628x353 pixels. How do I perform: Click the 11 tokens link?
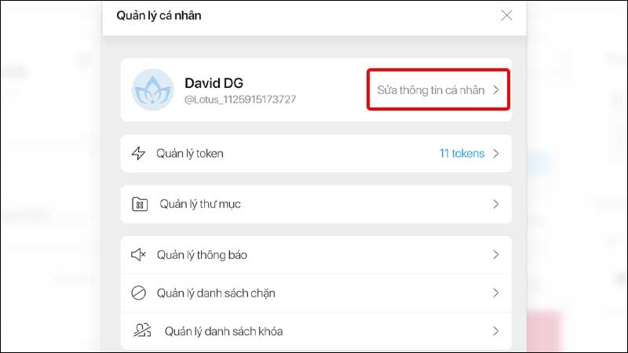click(462, 154)
